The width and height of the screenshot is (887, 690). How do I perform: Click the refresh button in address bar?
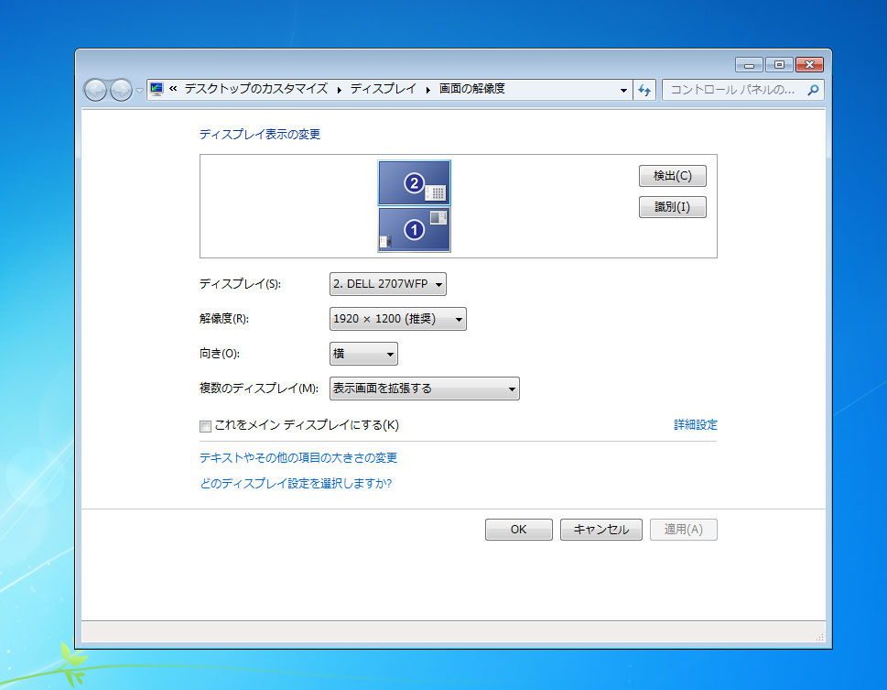pyautogui.click(x=644, y=90)
